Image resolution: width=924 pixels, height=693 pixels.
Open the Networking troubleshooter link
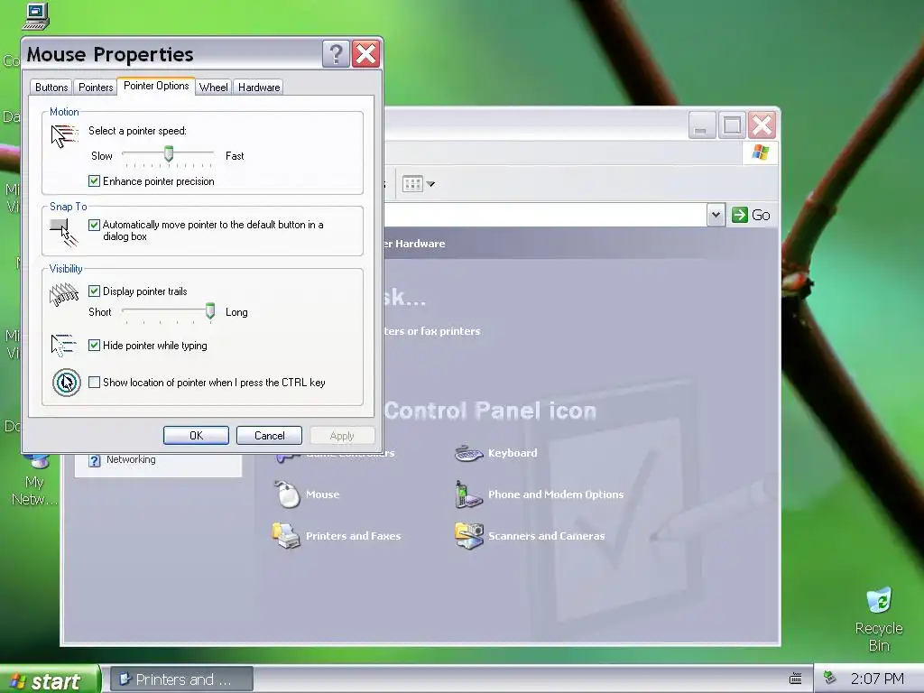tap(131, 459)
